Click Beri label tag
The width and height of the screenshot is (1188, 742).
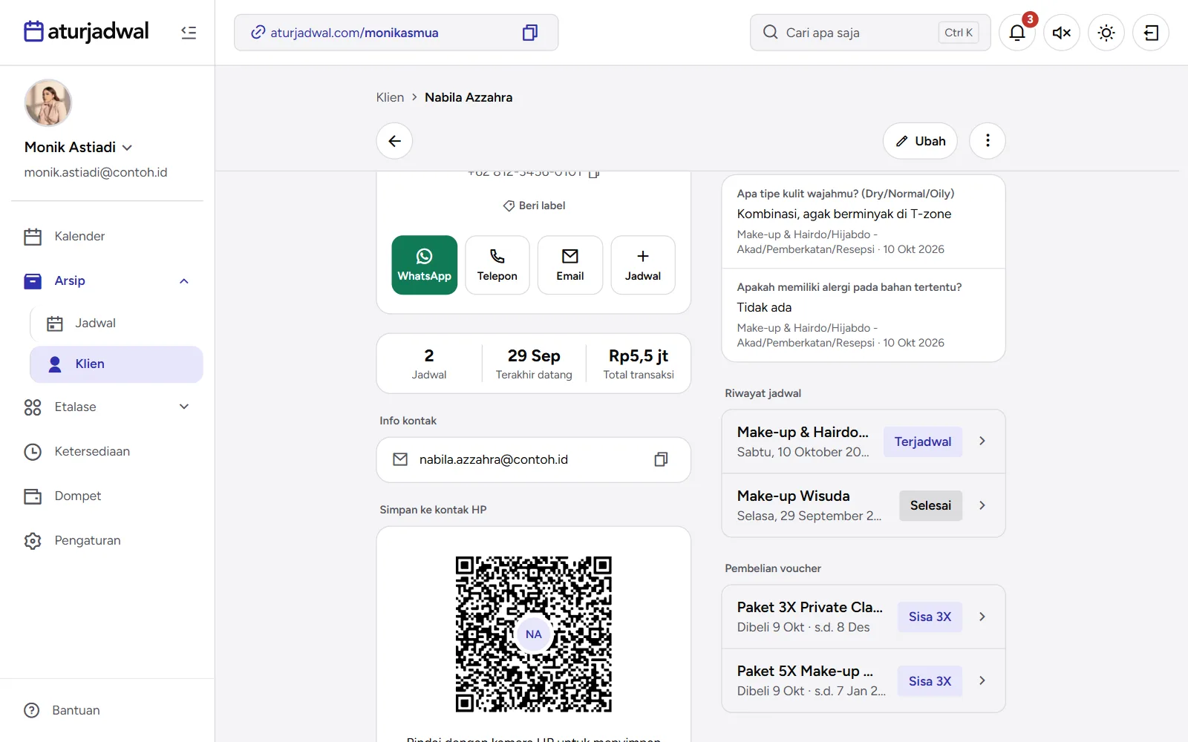534,206
